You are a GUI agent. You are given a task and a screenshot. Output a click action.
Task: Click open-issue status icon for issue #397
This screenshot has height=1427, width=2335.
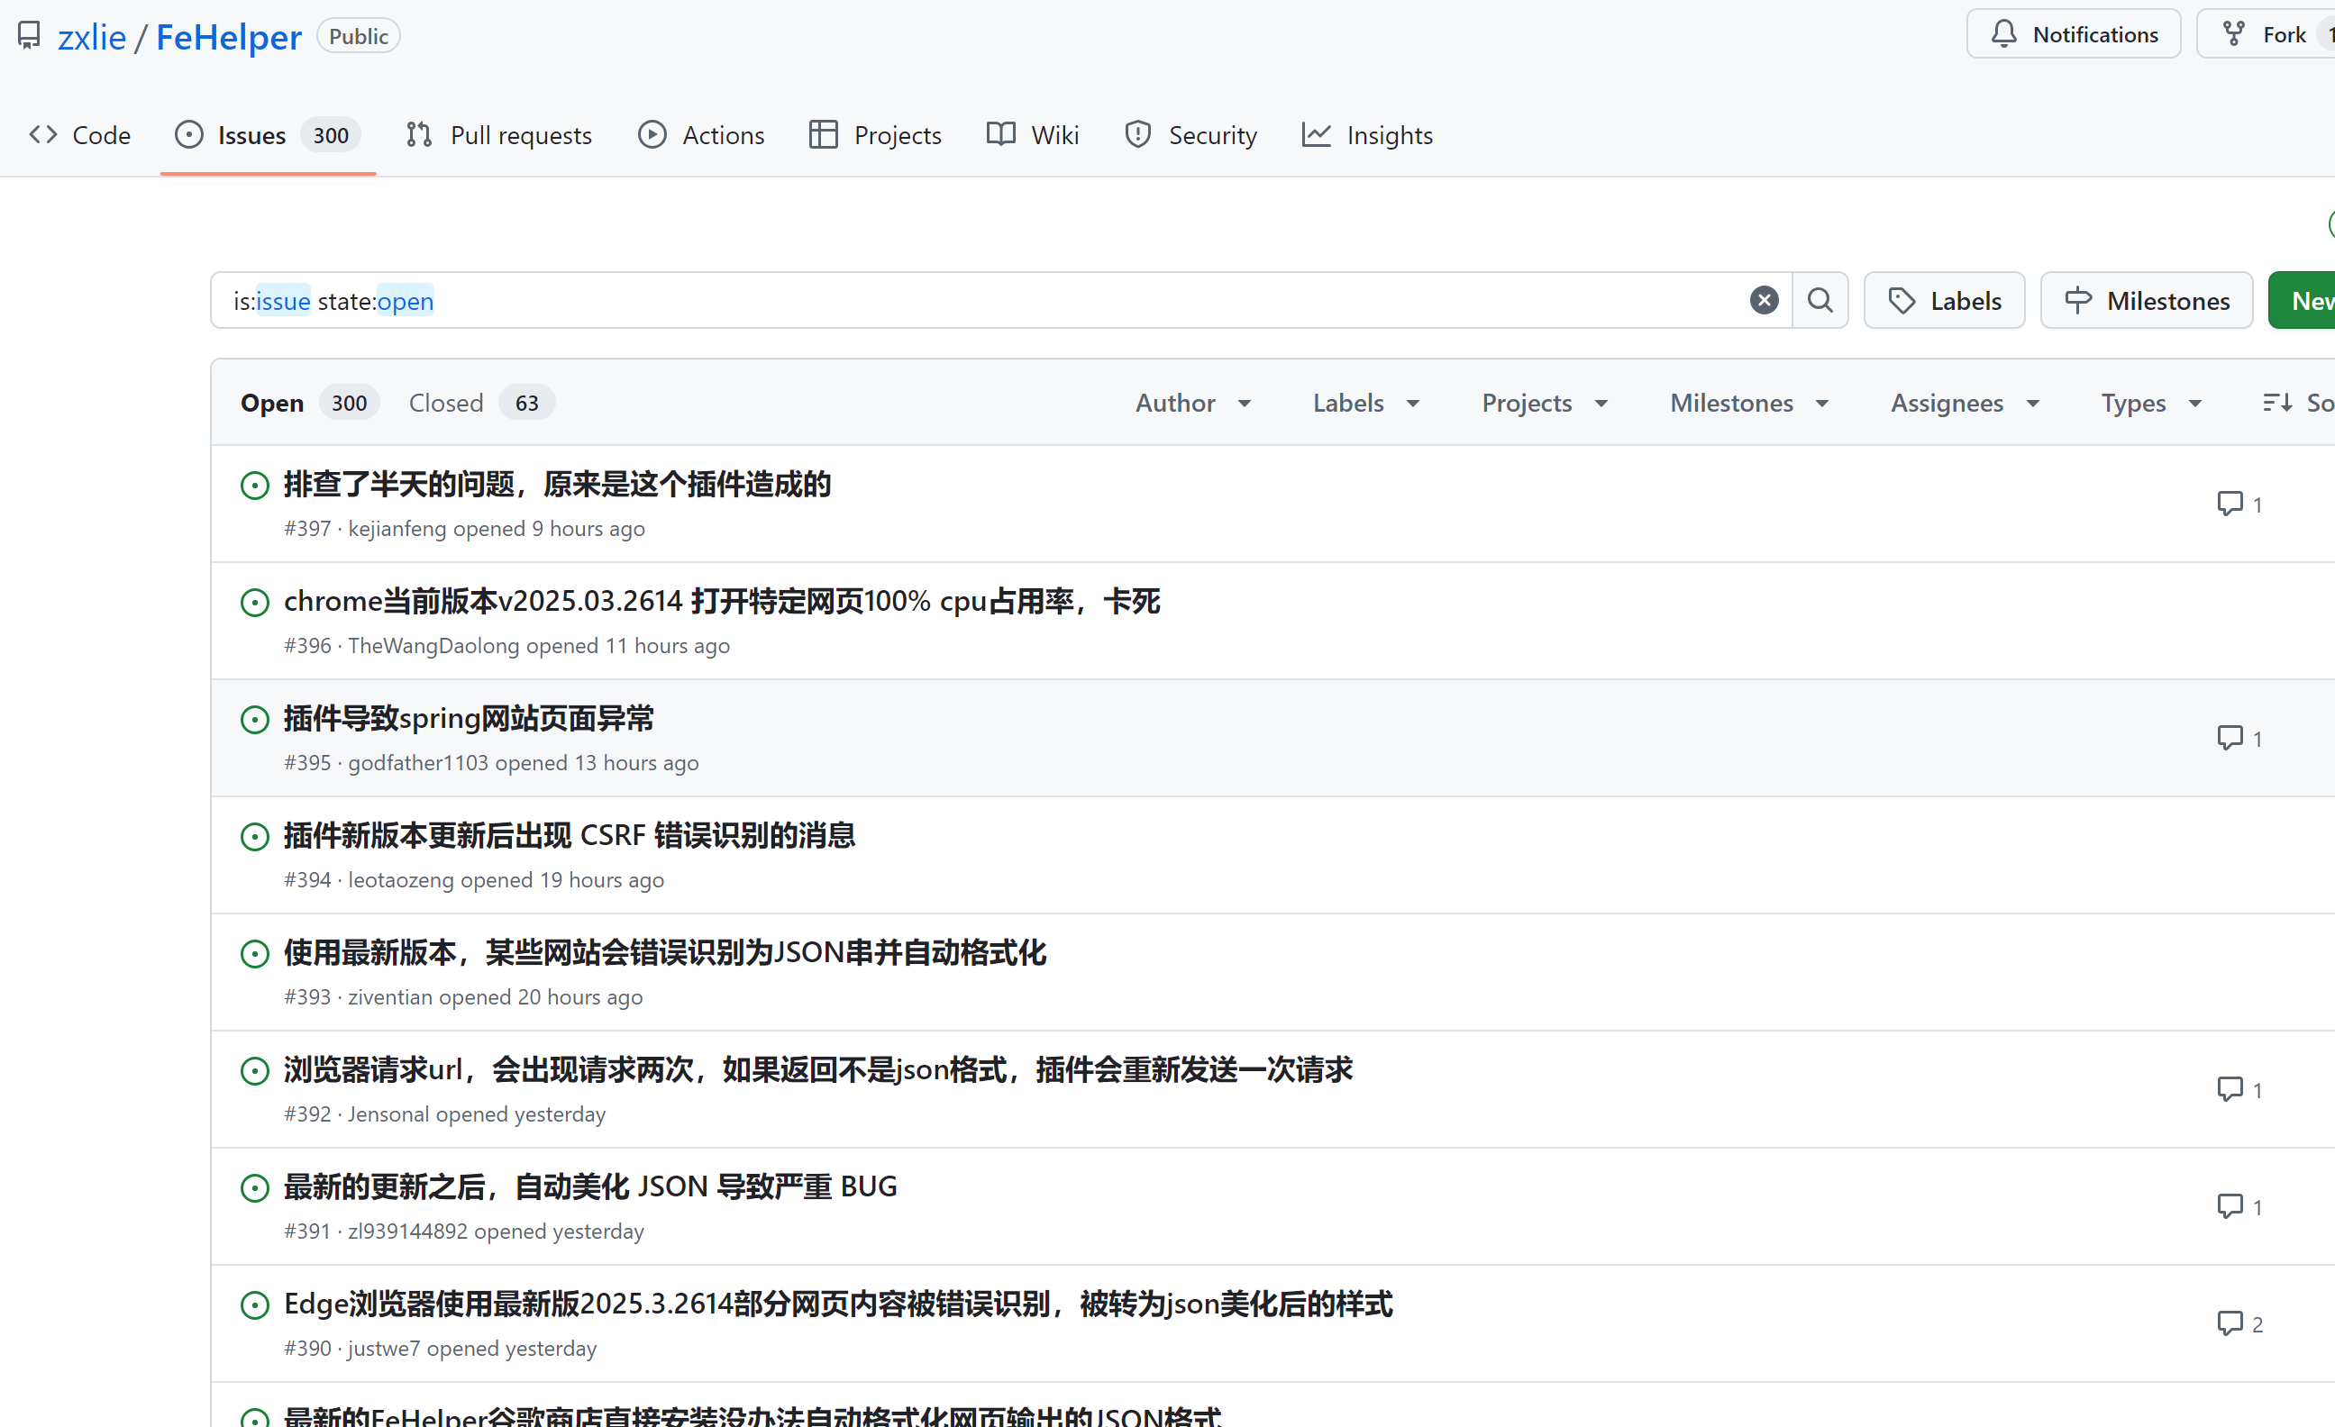254,486
